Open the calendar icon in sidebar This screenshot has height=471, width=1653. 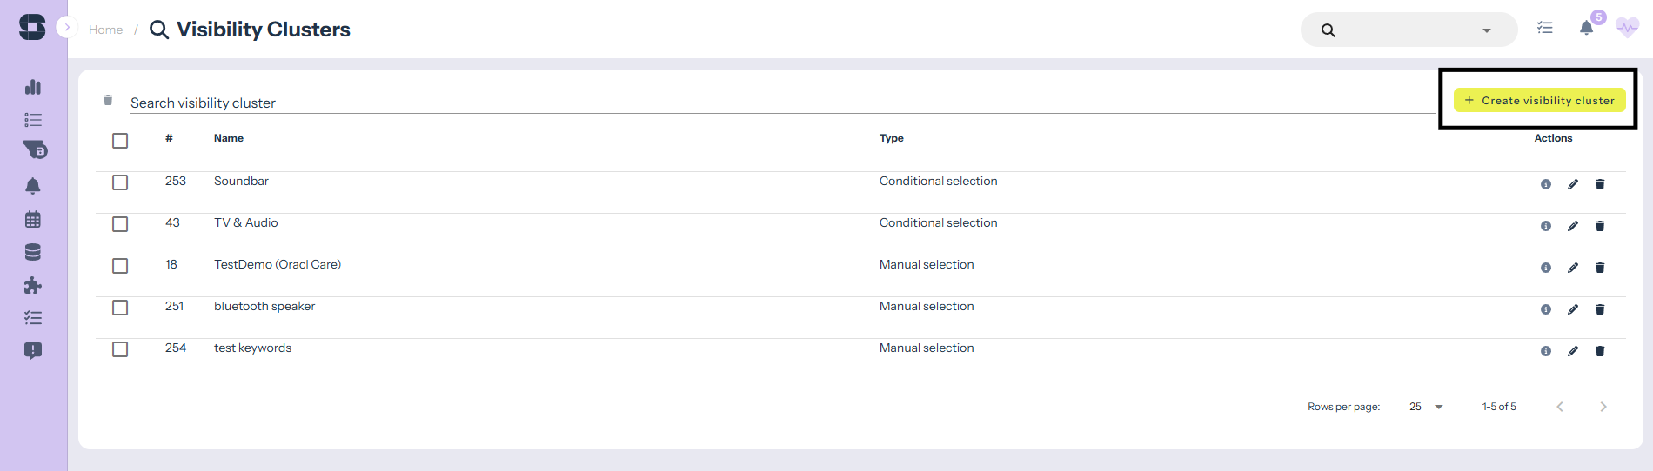click(33, 219)
